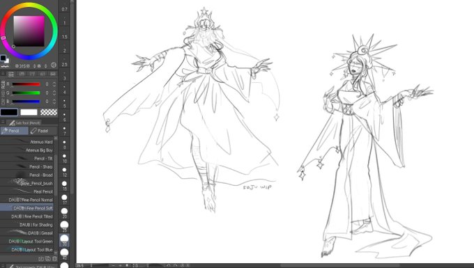
Task: Click the G value stepper arrows
Action: click(x=54, y=93)
